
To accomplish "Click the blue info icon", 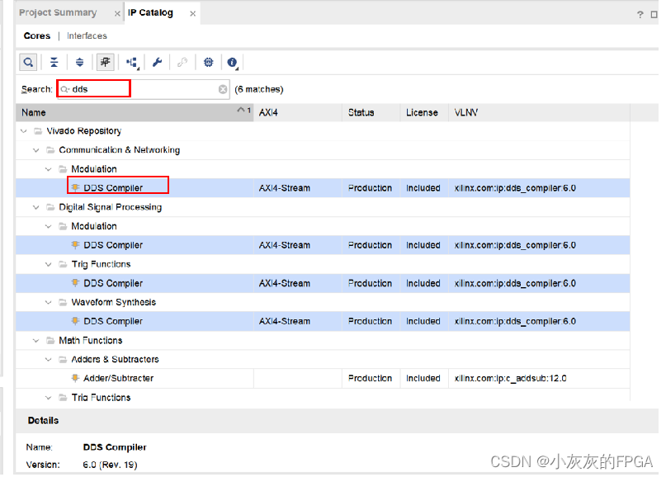I will pos(232,63).
